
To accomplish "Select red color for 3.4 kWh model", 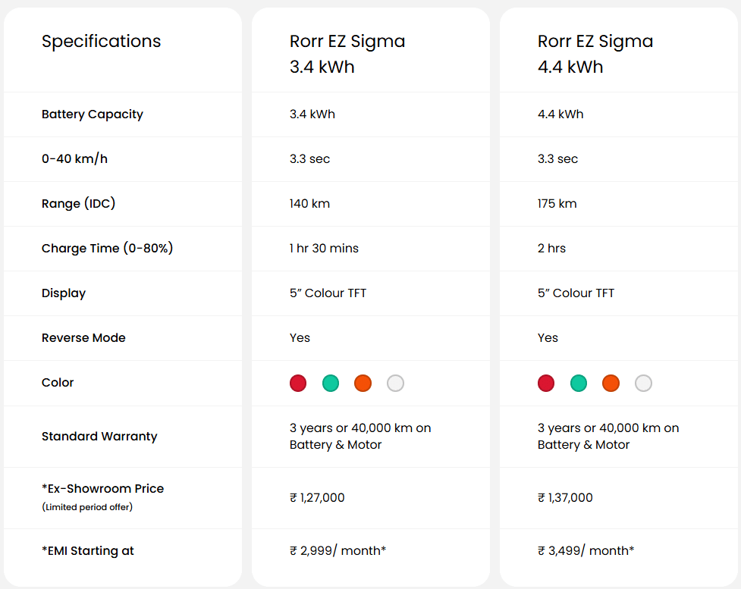I will [x=298, y=383].
